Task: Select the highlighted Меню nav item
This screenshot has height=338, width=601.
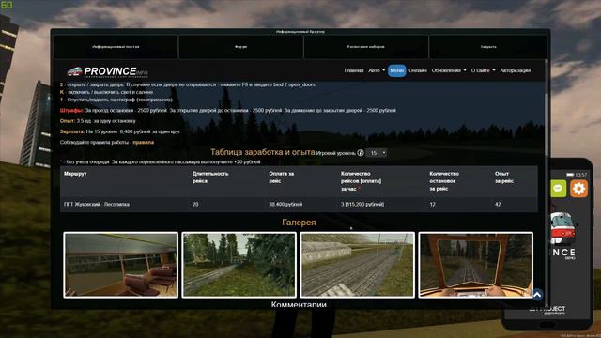Action: 396,70
